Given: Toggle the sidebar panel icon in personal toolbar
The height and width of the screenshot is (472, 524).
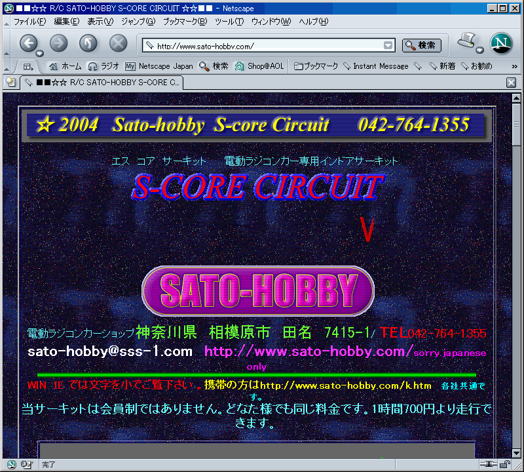Looking at the screenshot, I should coord(28,67).
